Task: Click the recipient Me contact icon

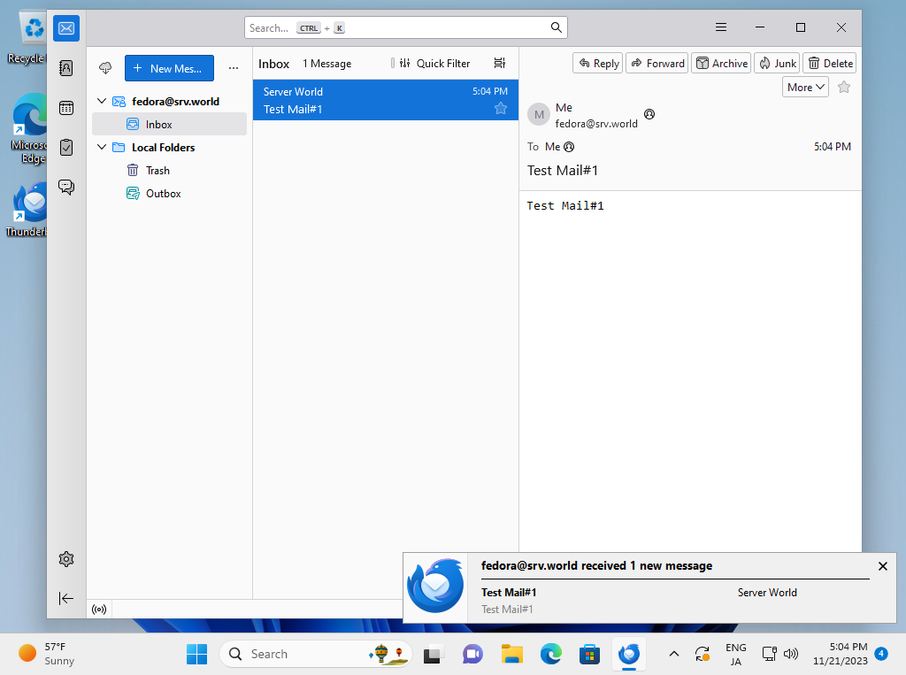Action: [569, 147]
